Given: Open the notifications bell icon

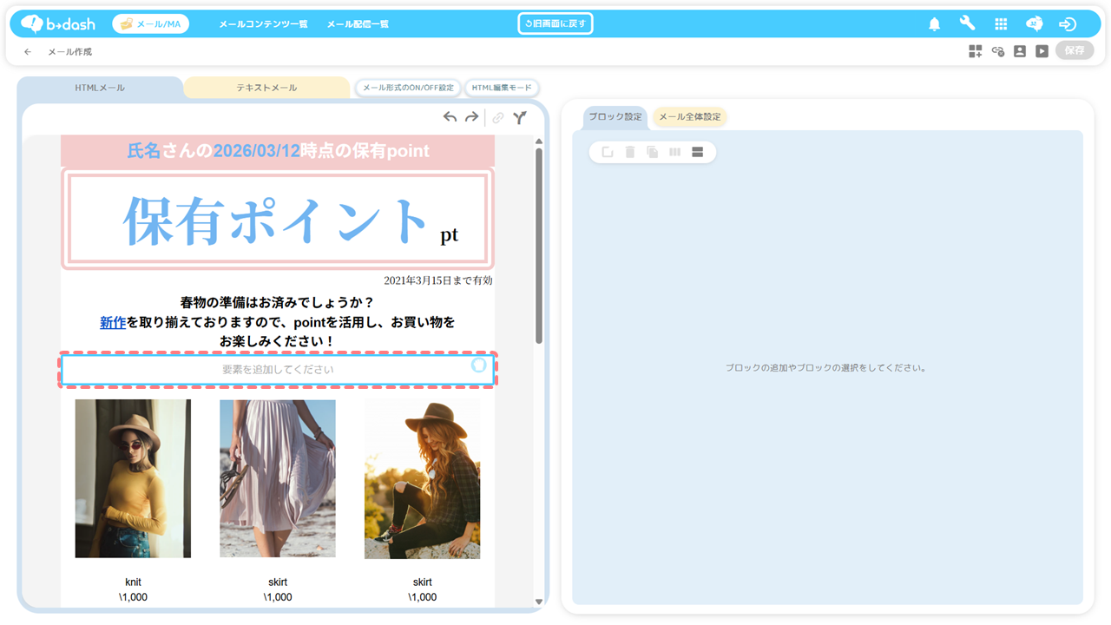Looking at the screenshot, I should click(x=934, y=24).
